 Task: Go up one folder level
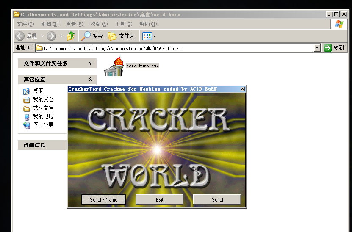coord(71,36)
